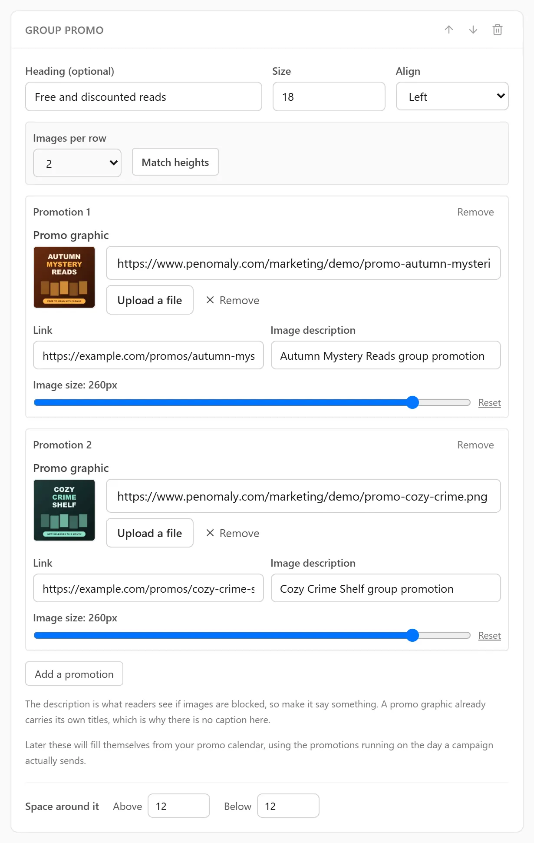This screenshot has width=534, height=843.
Task: Edit Cozy Crime Shelf image description
Action: click(x=386, y=588)
